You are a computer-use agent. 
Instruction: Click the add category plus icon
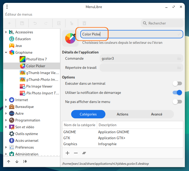pos(67,153)
